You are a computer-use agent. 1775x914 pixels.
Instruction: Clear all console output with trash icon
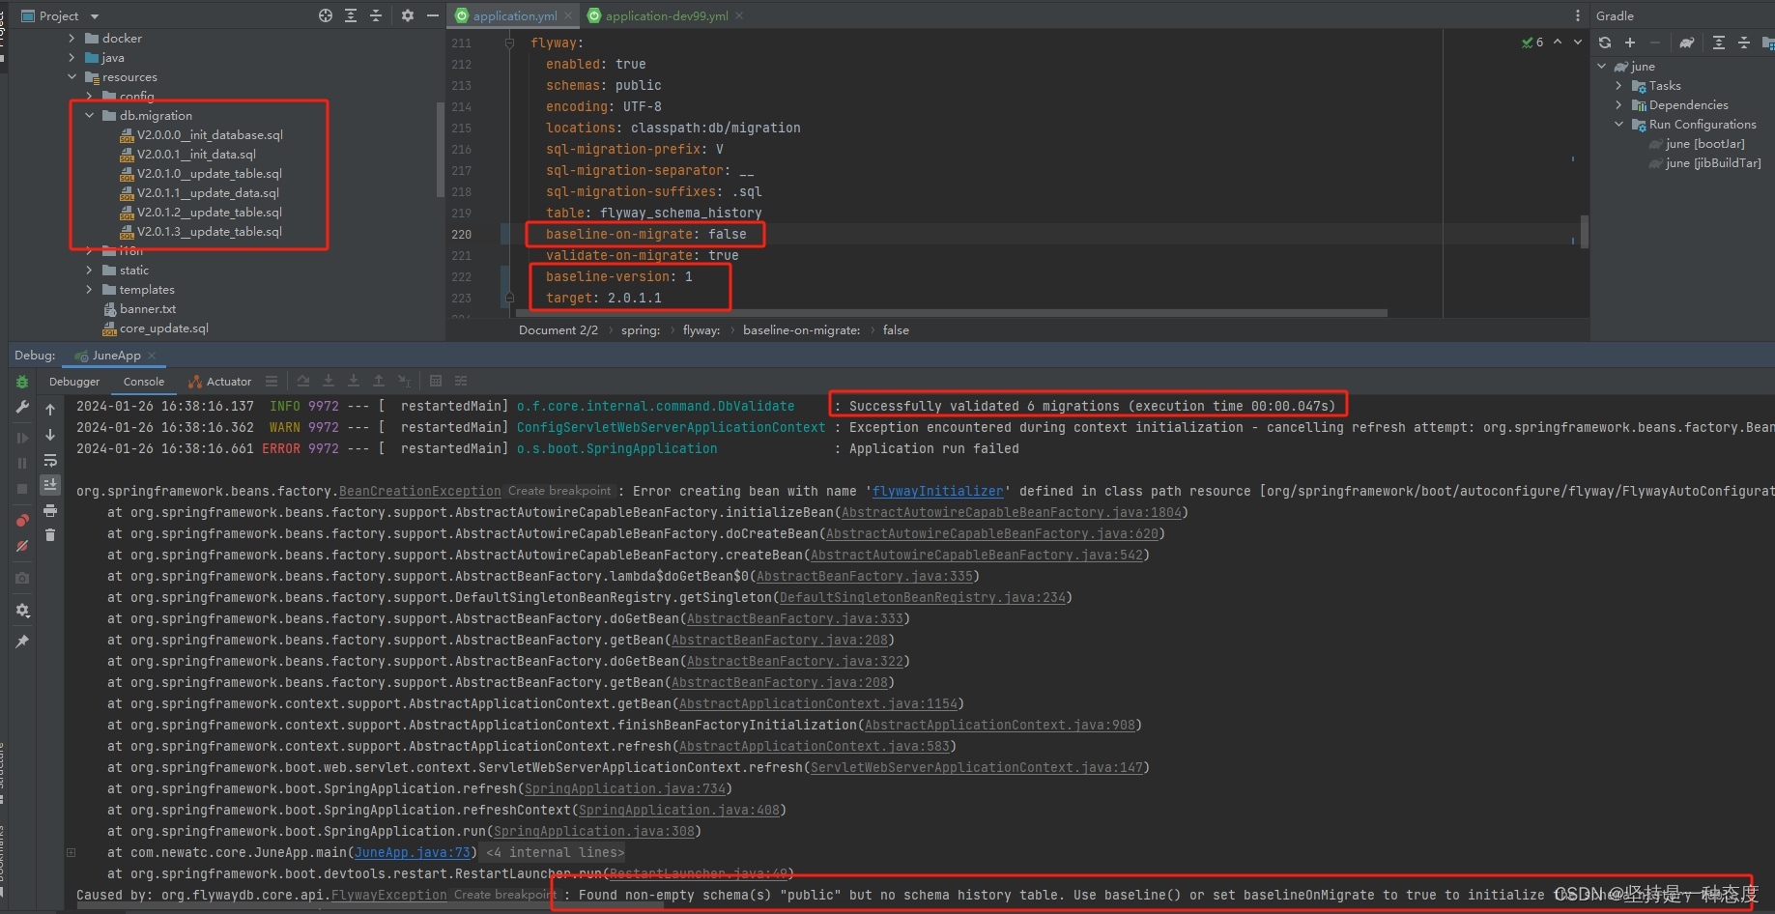(50, 535)
